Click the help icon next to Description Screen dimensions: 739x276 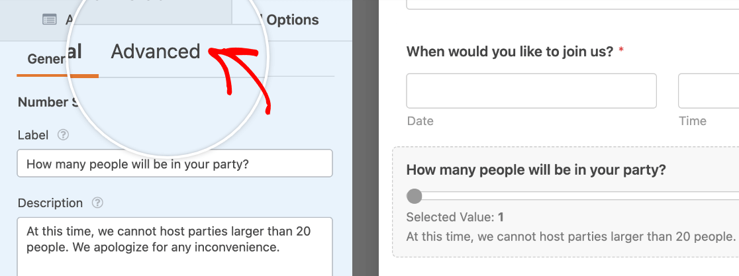pyautogui.click(x=97, y=203)
